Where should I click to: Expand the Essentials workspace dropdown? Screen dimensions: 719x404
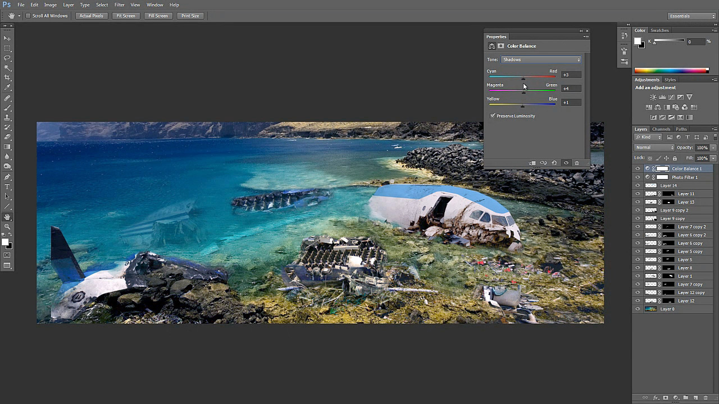(x=691, y=16)
